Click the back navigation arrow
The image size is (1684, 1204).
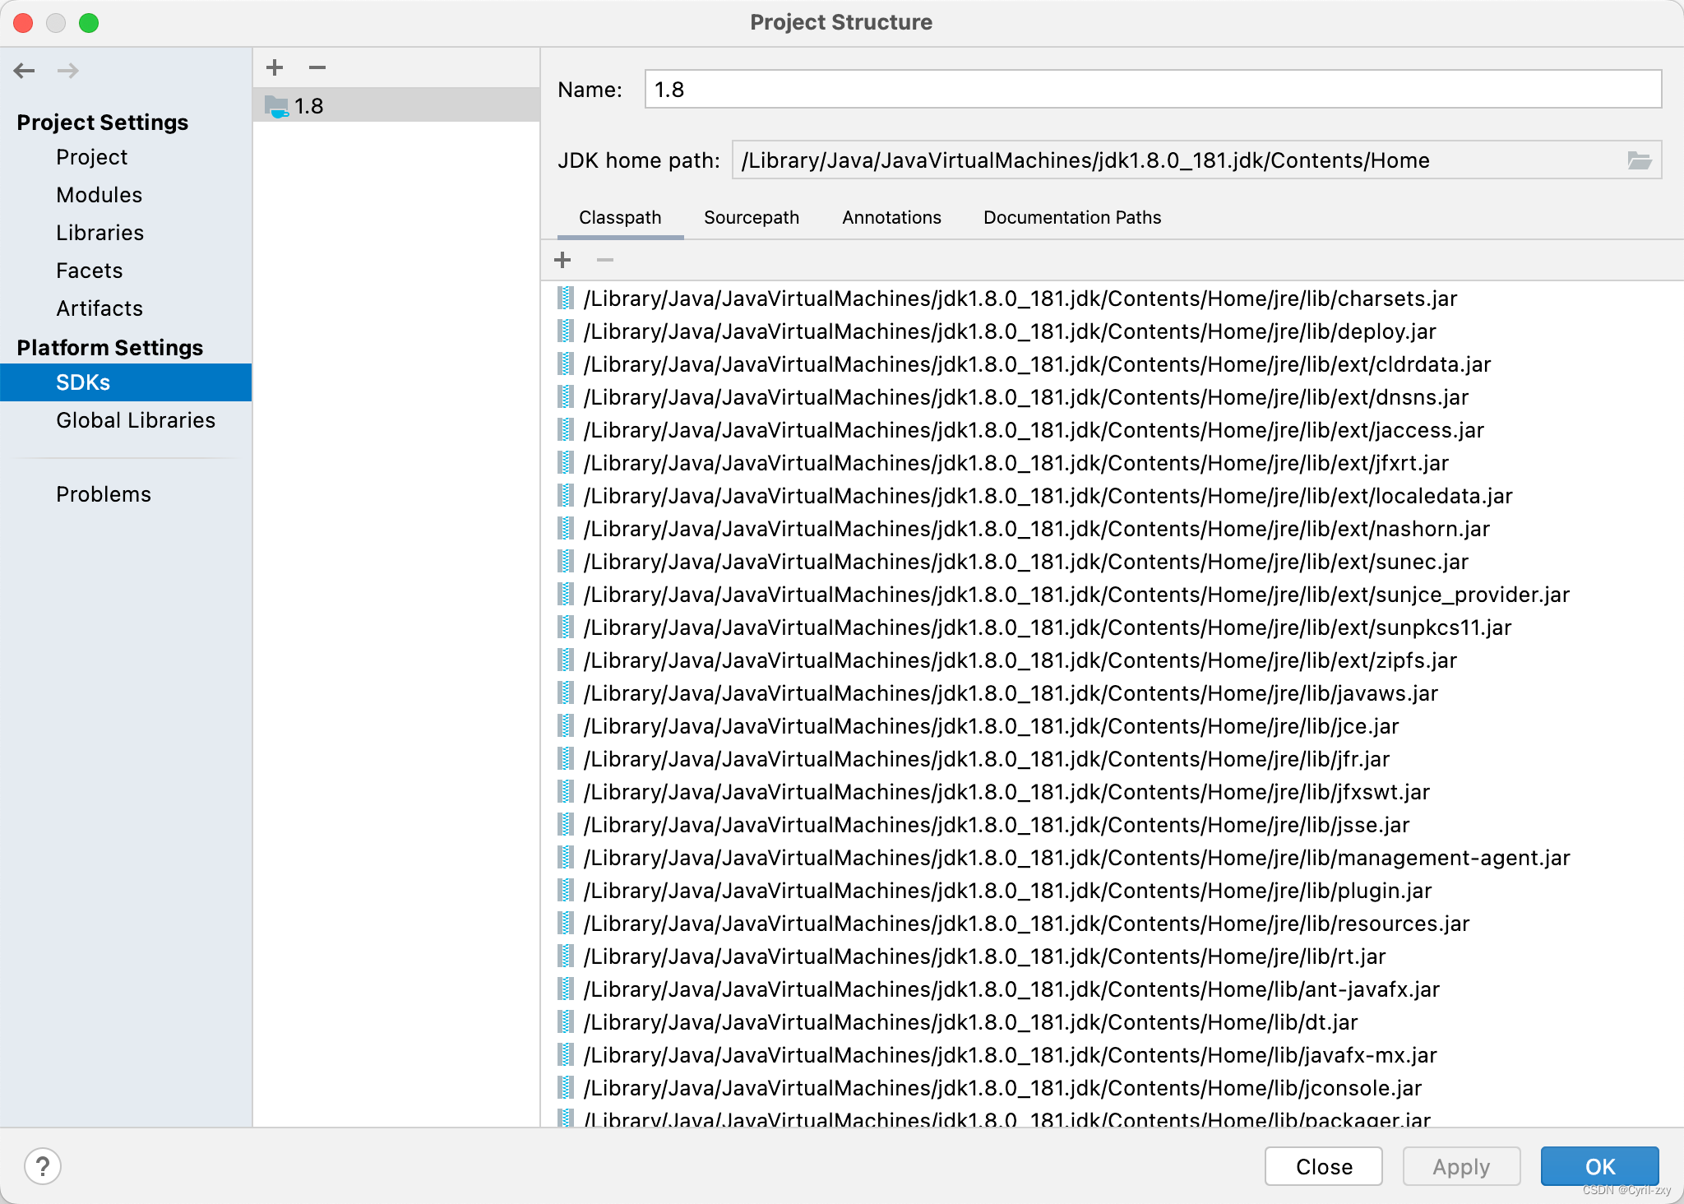click(x=25, y=71)
